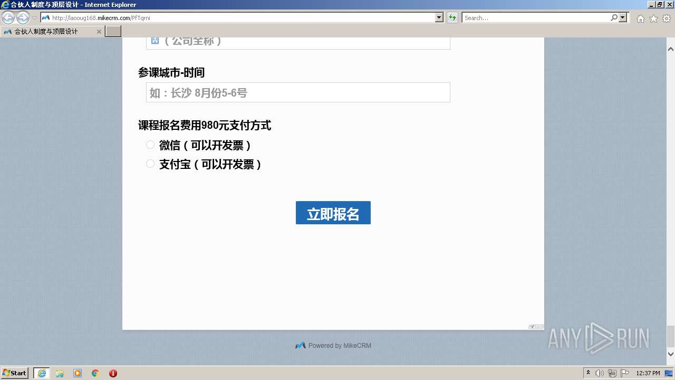This screenshot has height=380, width=675.
Task: Open the Windows Start menu
Action: 15,373
